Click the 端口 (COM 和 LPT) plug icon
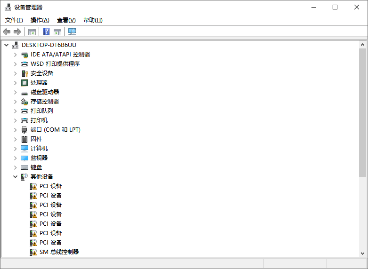This screenshot has height=269, width=368. [x=25, y=130]
